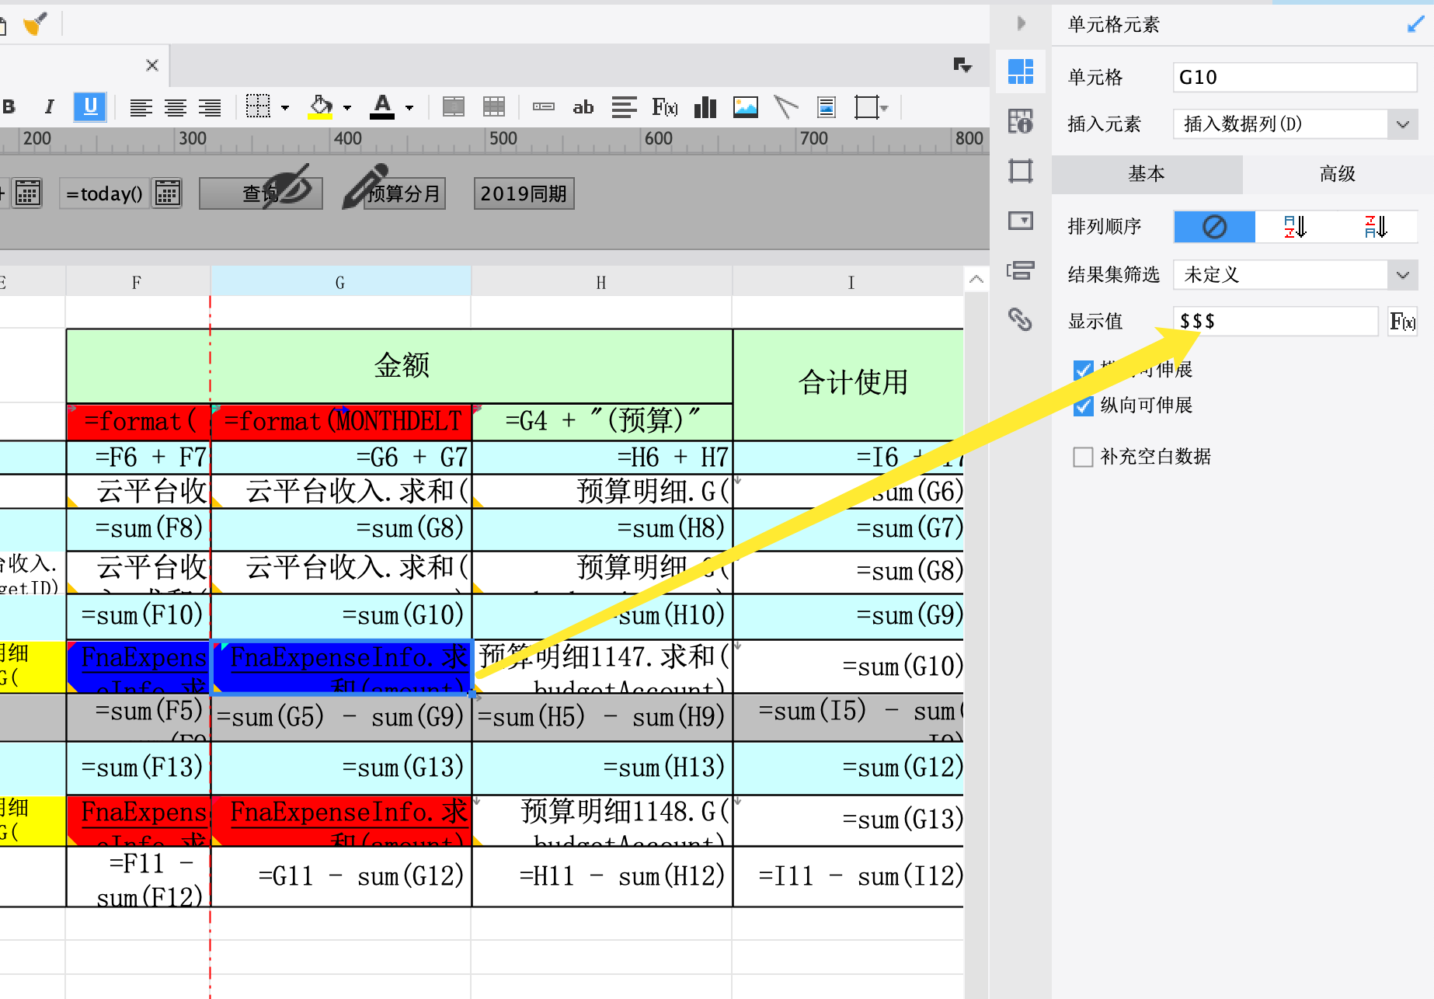Enable 补充空白数据 checkbox
This screenshot has height=999, width=1434.
1083,457
